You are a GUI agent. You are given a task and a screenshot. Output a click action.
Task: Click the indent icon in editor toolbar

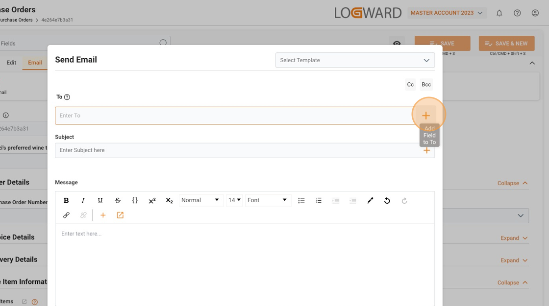pos(336,200)
